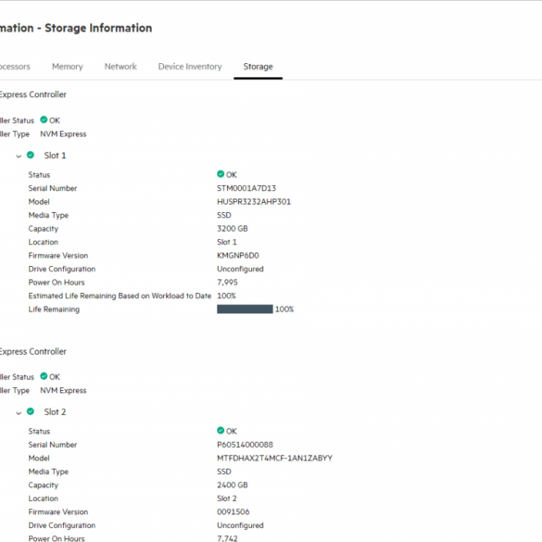The height and width of the screenshot is (542, 542).
Task: Go to the Device Inventory tab
Action: point(190,67)
